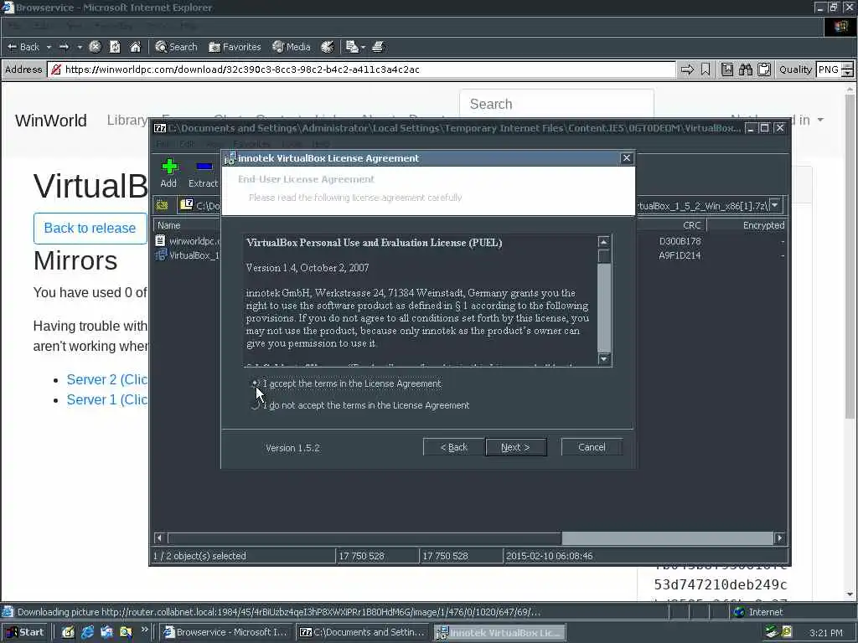The height and width of the screenshot is (643, 858).
Task: Click the first quick launch icon next to Start
Action: click(68, 632)
